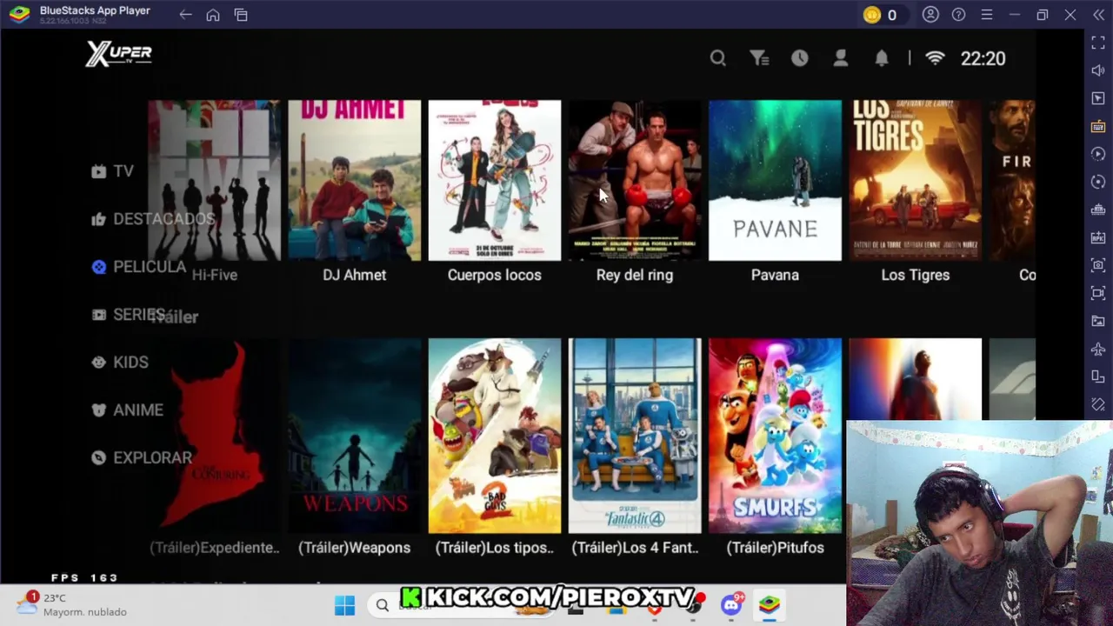Click the '(Tráiler)Pitufos' title text
Image resolution: width=1113 pixels, height=626 pixels.
tap(775, 548)
